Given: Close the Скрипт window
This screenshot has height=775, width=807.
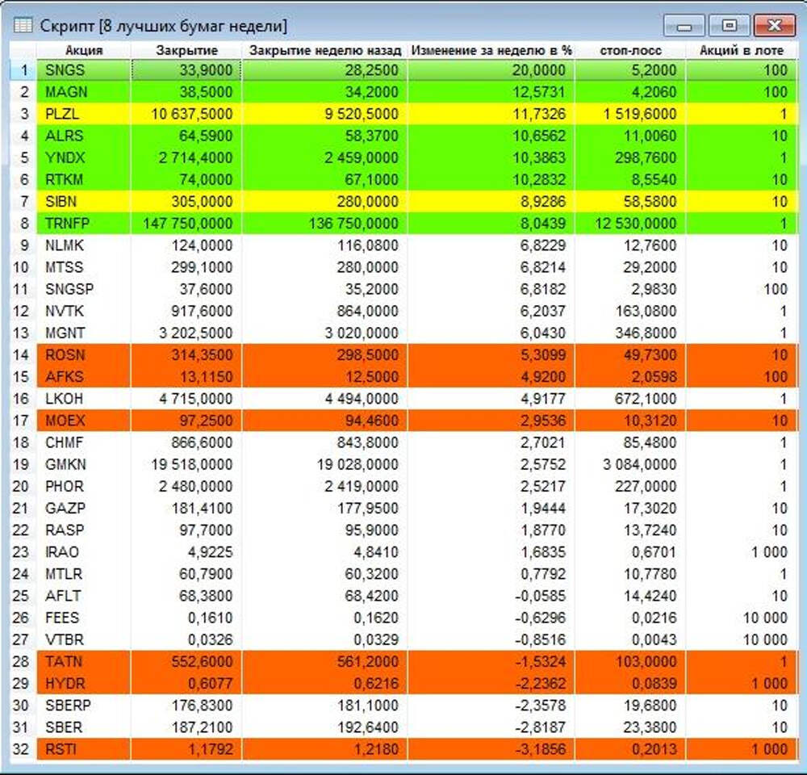Looking at the screenshot, I should [x=774, y=26].
